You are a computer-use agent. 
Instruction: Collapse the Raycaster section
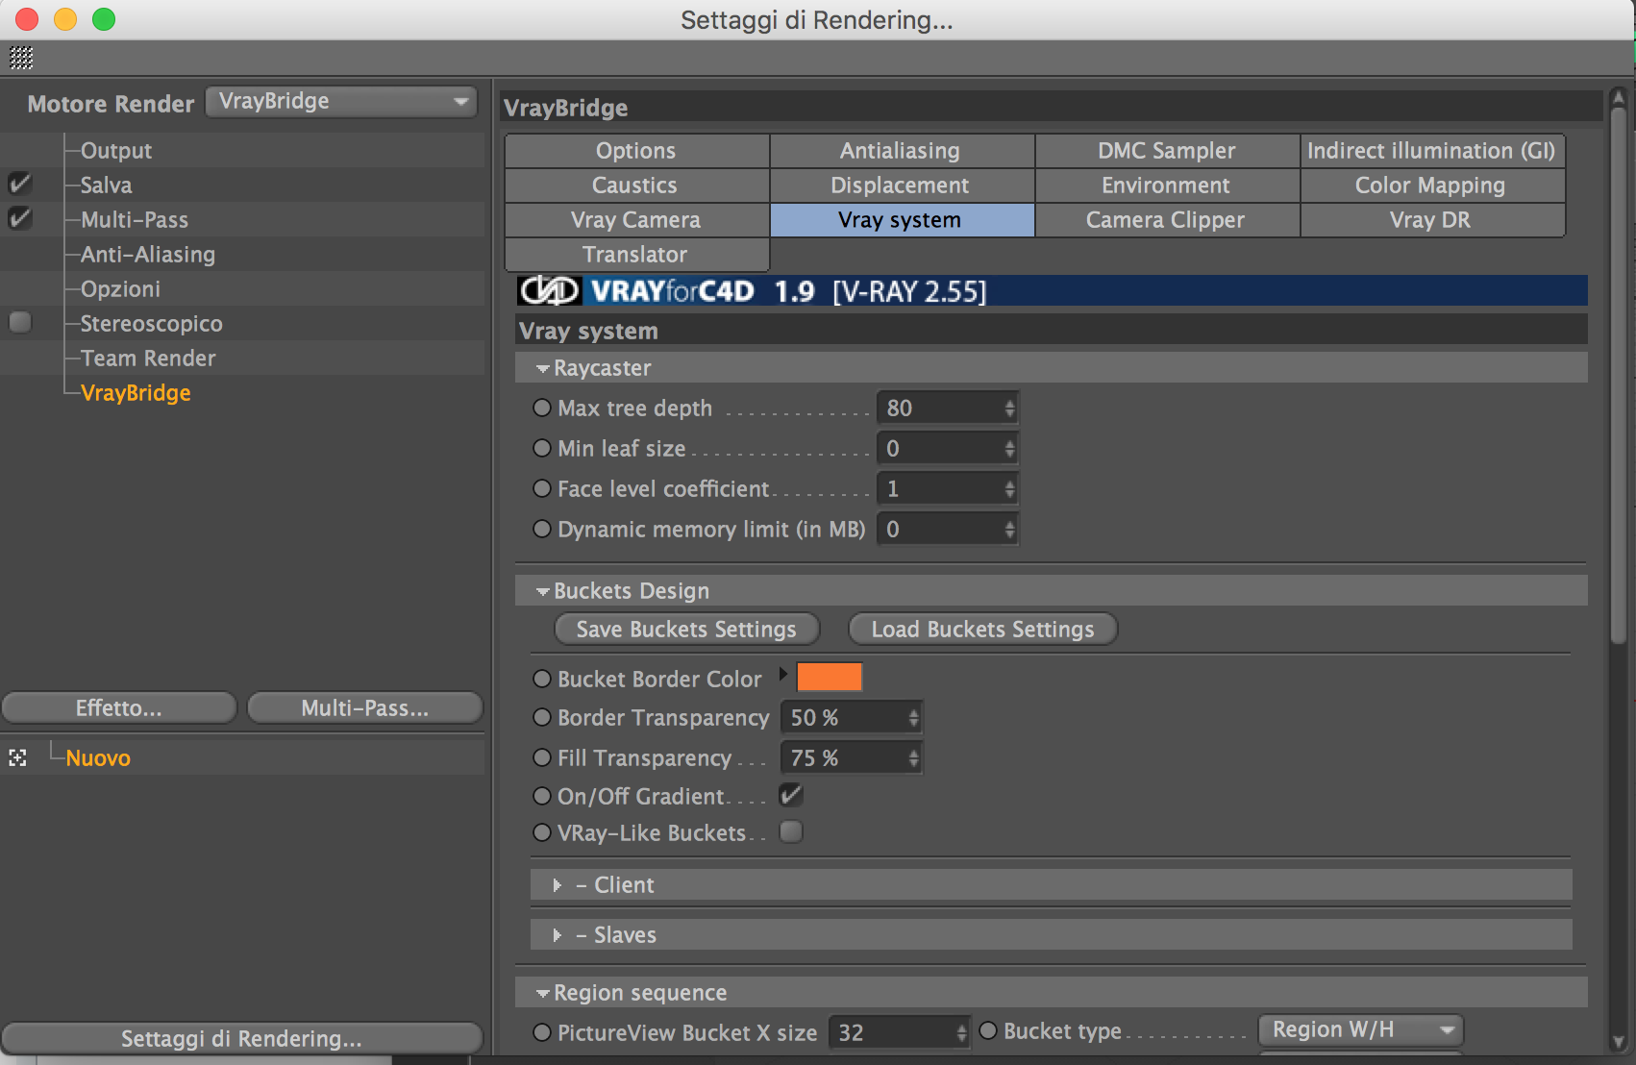point(543,368)
